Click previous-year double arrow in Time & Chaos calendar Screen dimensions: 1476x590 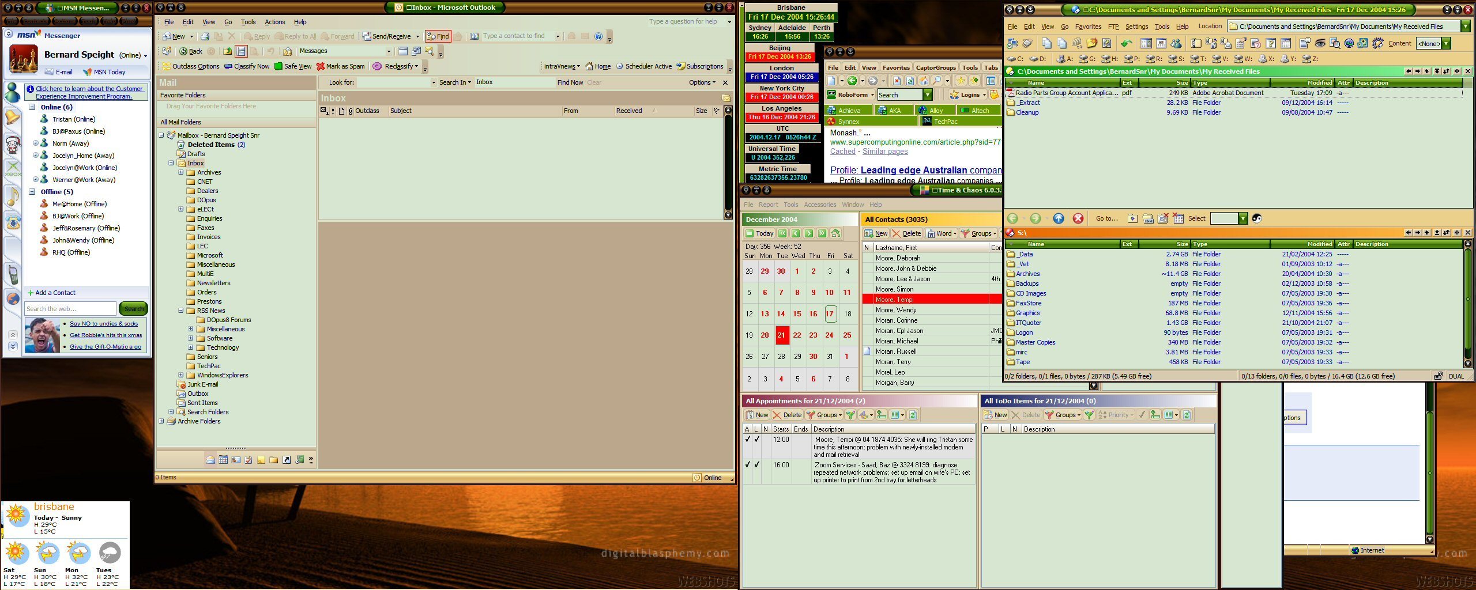782,233
